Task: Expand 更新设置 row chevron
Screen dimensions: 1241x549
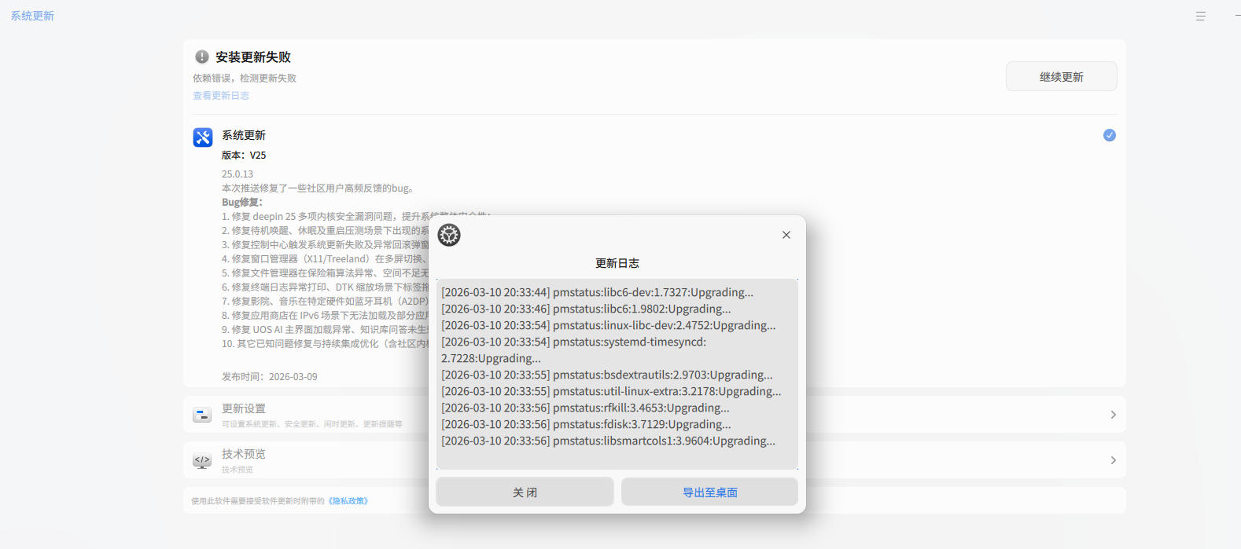Action: [1113, 415]
